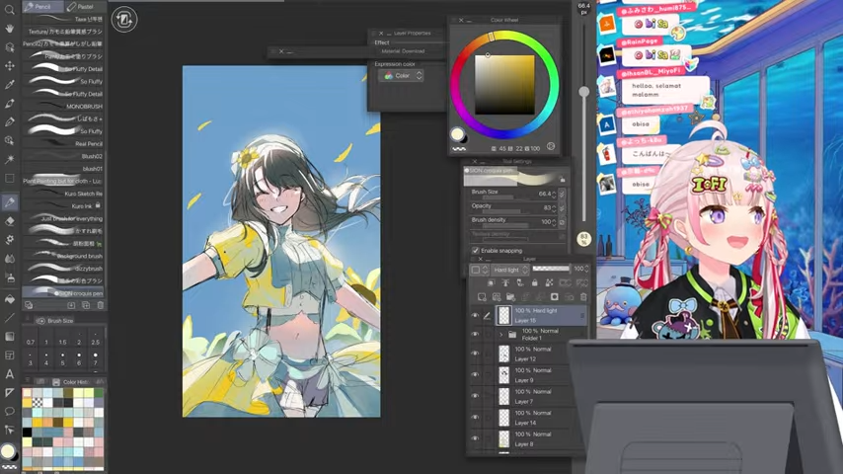Hide Layer 9 with its eye icon
The image size is (843, 474).
point(475,374)
